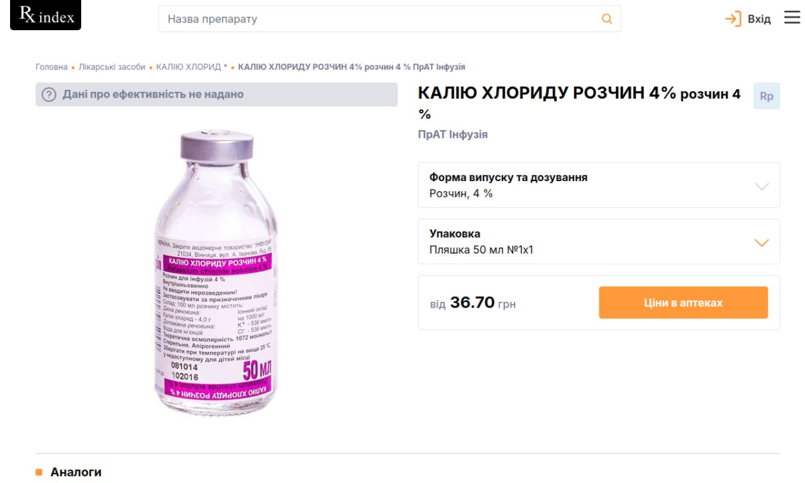Open the hamburger menu
The image size is (805, 483).
[792, 18]
